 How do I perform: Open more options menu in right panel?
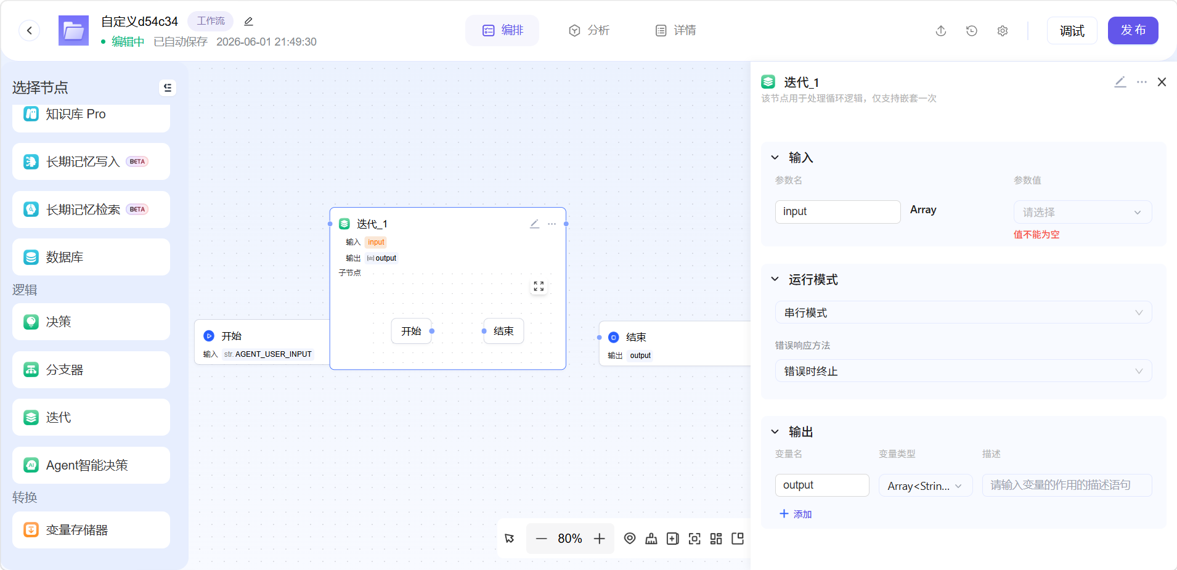coord(1142,82)
